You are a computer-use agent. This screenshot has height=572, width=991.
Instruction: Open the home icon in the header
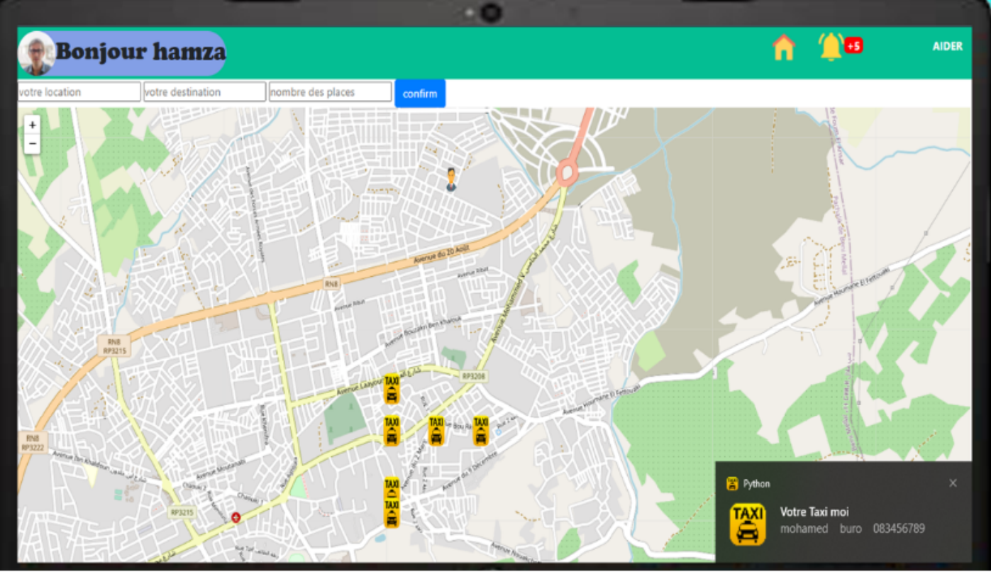point(783,48)
